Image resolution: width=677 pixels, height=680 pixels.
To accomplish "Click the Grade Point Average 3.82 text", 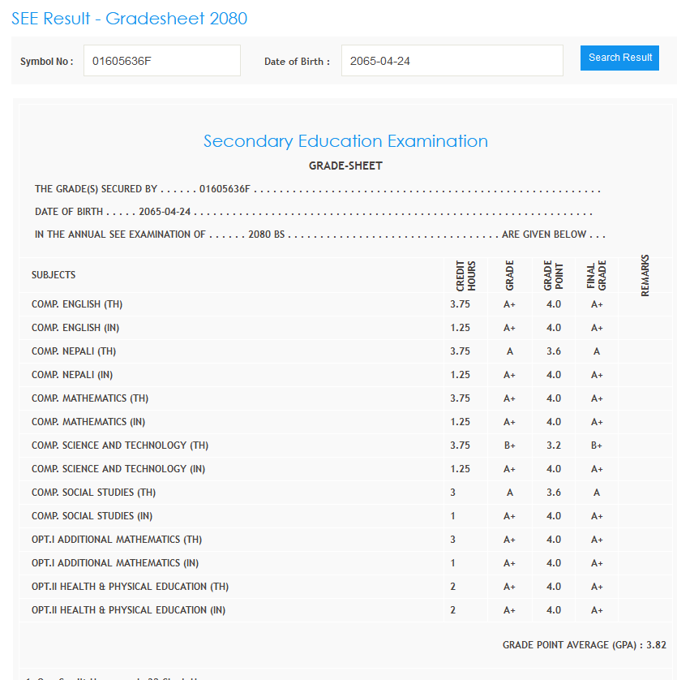I will pyautogui.click(x=584, y=645).
